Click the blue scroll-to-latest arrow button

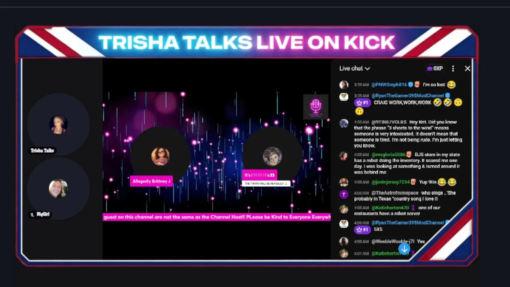404,249
